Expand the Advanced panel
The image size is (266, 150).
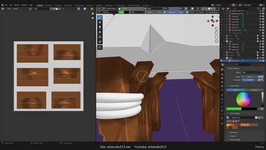[229, 132]
